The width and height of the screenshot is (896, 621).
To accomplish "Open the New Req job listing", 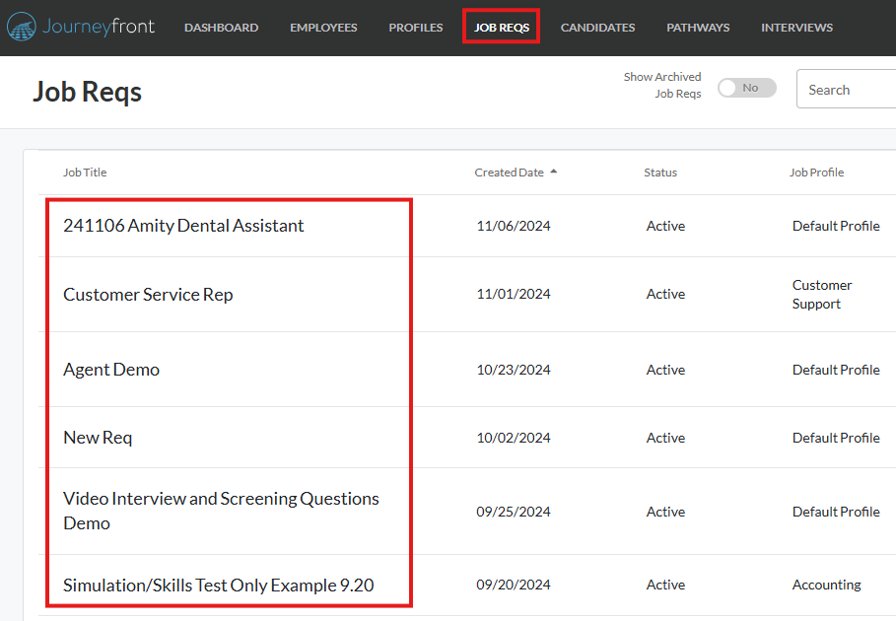I will click(98, 437).
